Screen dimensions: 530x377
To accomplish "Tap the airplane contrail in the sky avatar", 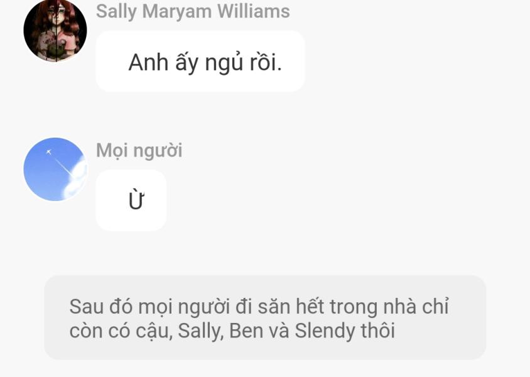I will tap(63, 167).
